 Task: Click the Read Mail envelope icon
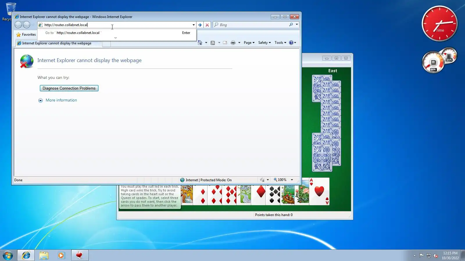click(x=225, y=43)
